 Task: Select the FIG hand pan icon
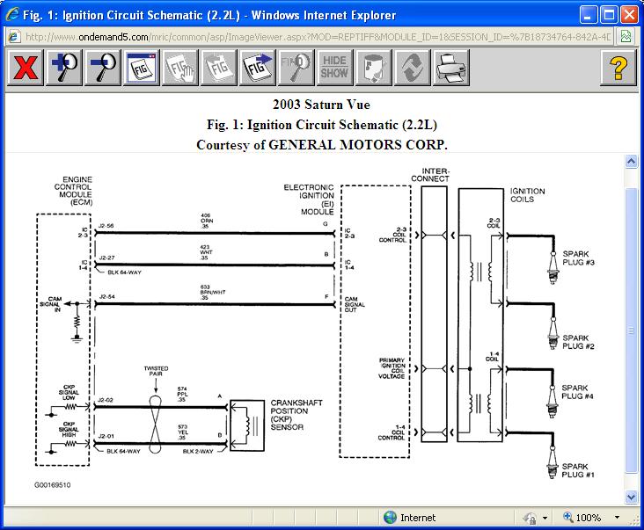click(180, 68)
